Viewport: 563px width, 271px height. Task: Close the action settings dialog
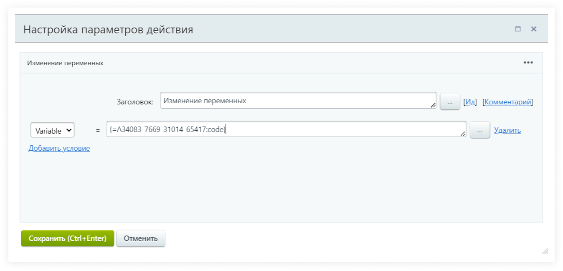click(x=533, y=29)
